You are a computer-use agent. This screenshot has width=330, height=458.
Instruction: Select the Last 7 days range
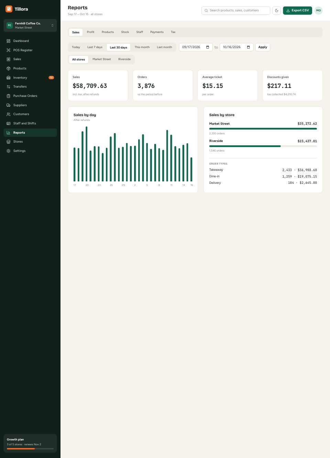95,47
